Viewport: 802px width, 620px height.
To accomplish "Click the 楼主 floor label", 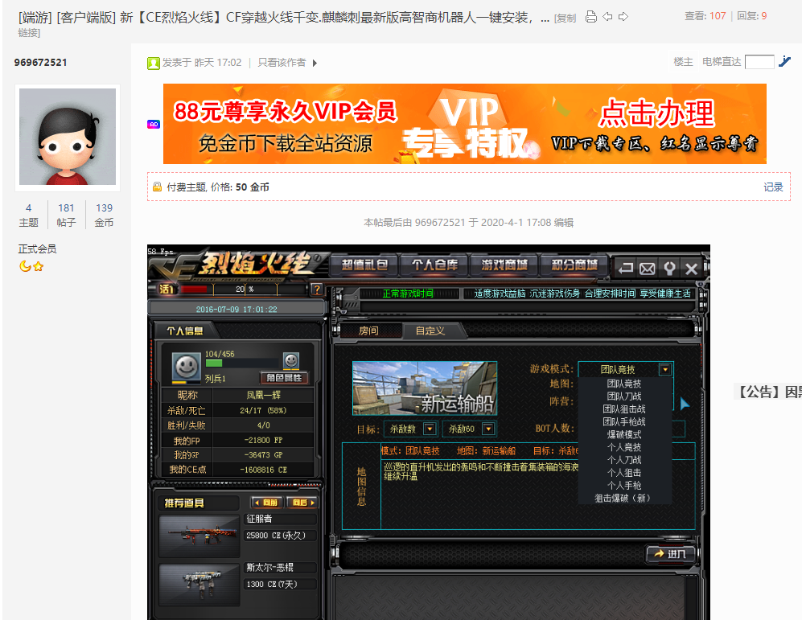I will pyautogui.click(x=683, y=62).
